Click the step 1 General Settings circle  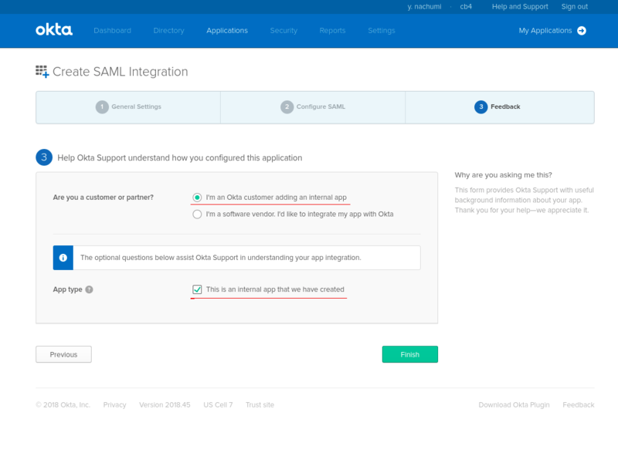pyautogui.click(x=102, y=106)
